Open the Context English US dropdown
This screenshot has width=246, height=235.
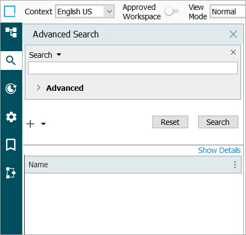(x=85, y=12)
